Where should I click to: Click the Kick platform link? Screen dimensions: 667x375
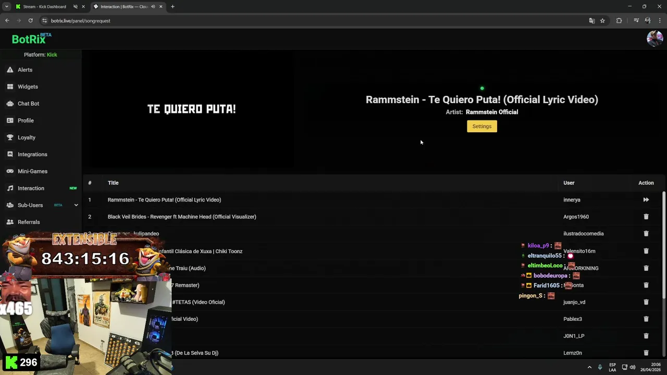coord(52,55)
